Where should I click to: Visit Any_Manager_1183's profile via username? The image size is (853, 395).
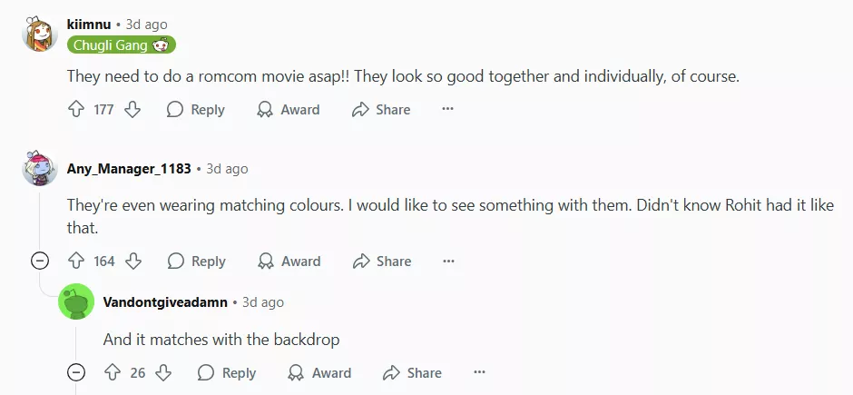(x=129, y=169)
